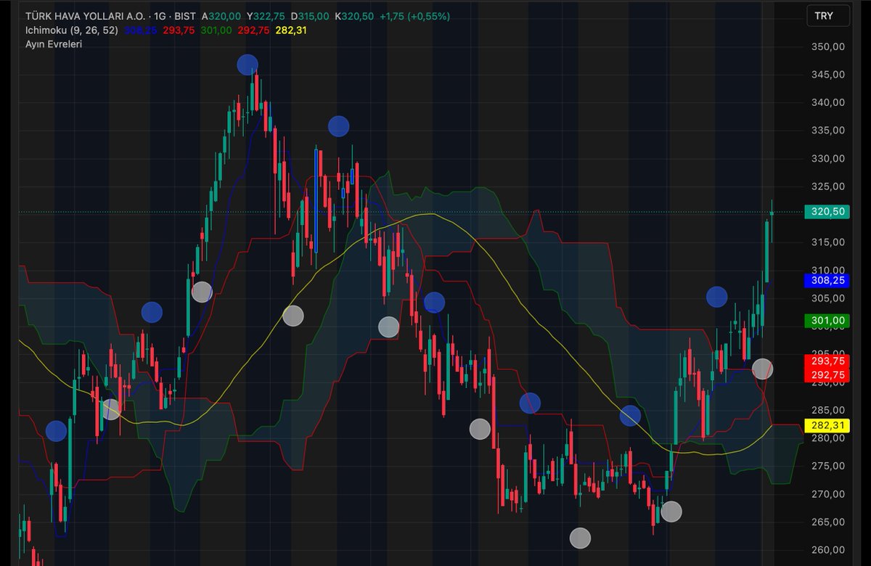Click the change value +1,75 (+0,55%)
The height and width of the screenshot is (566, 871).
point(414,16)
